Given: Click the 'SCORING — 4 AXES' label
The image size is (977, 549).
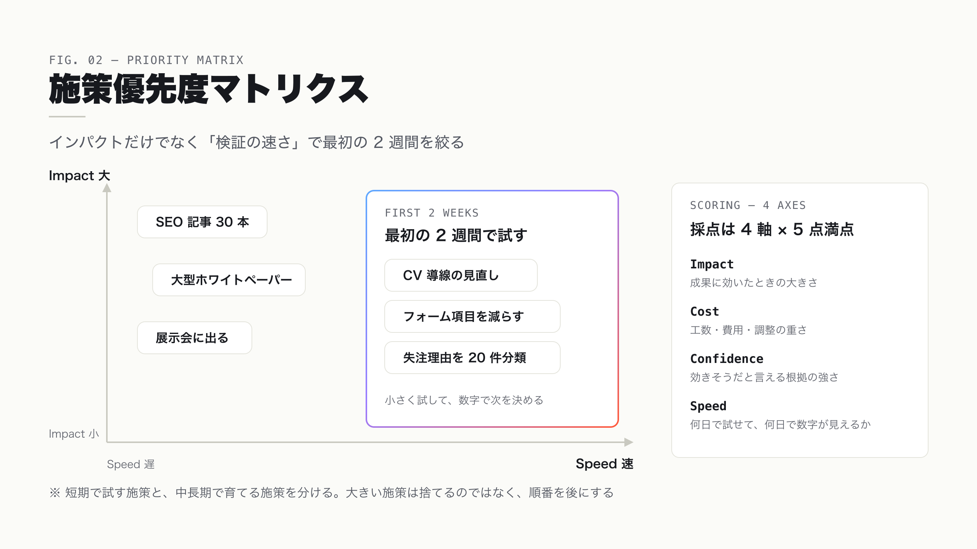Looking at the screenshot, I should tap(748, 205).
